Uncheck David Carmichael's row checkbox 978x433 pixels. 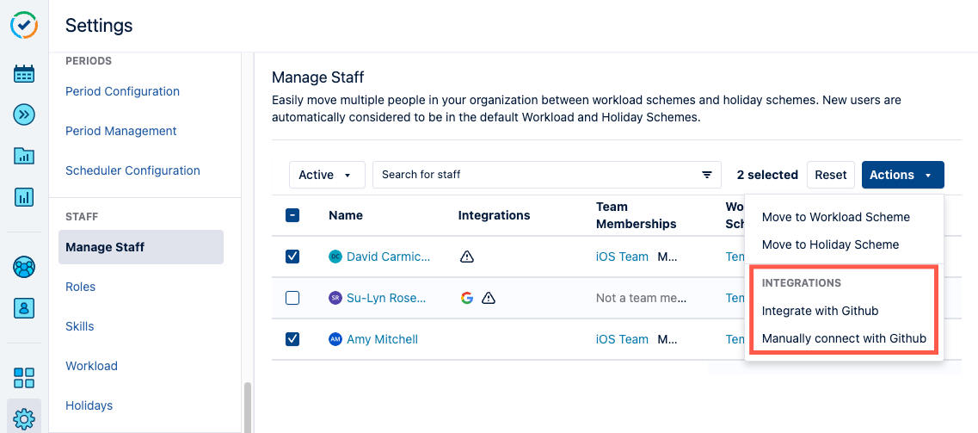pos(292,257)
